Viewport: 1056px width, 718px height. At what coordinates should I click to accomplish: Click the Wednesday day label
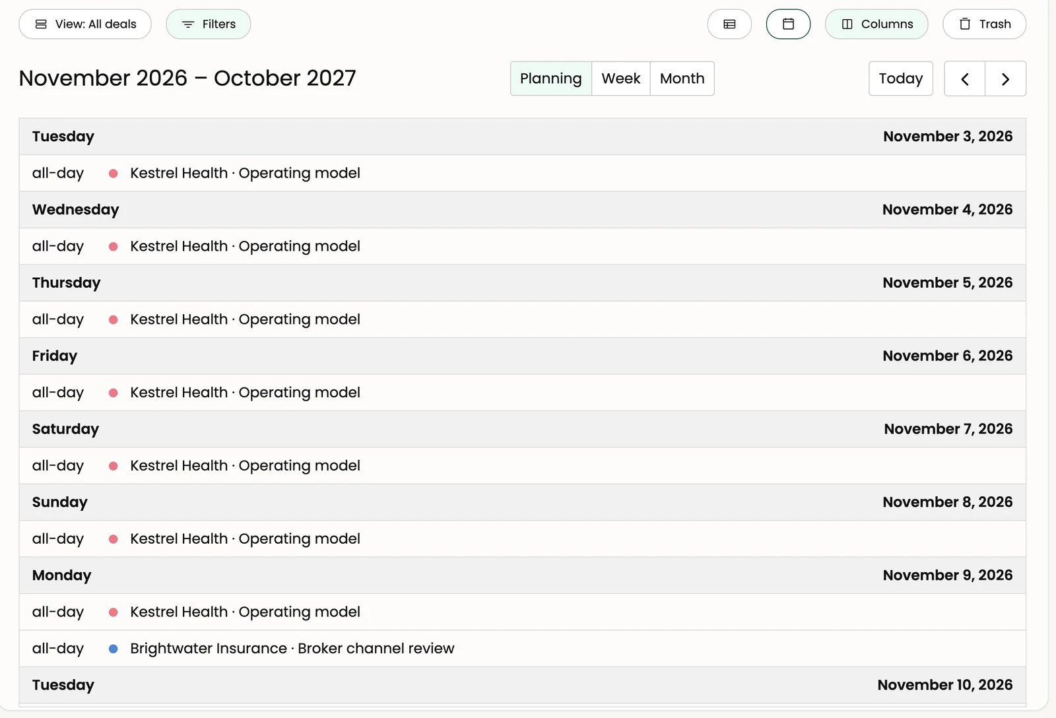[76, 210]
